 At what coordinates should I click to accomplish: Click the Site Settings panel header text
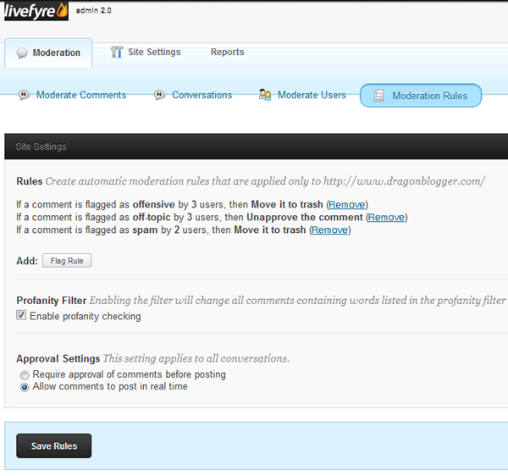[x=41, y=147]
